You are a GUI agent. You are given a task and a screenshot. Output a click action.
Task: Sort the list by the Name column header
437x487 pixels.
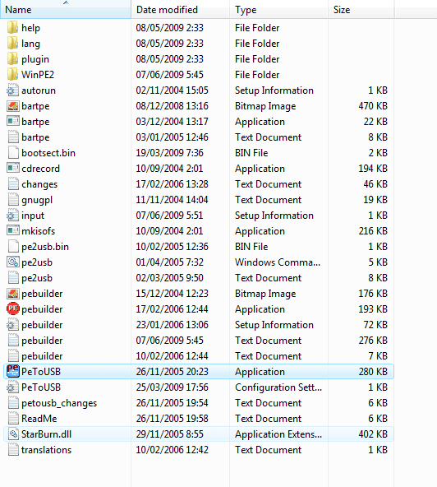(x=66, y=10)
